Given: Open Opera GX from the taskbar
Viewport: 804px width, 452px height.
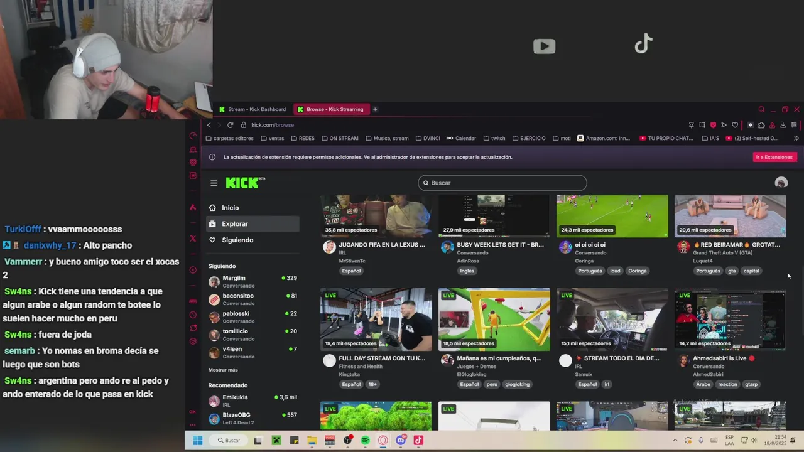Looking at the screenshot, I should (x=383, y=441).
